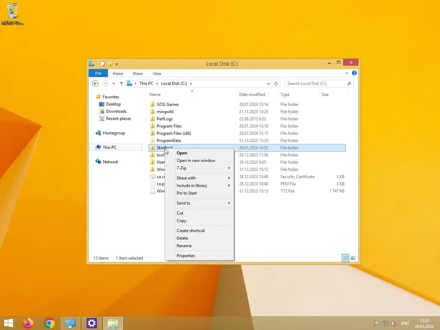Image resolution: width=440 pixels, height=330 pixels.
Task: Go up one level with the Up arrow
Action: [121, 84]
